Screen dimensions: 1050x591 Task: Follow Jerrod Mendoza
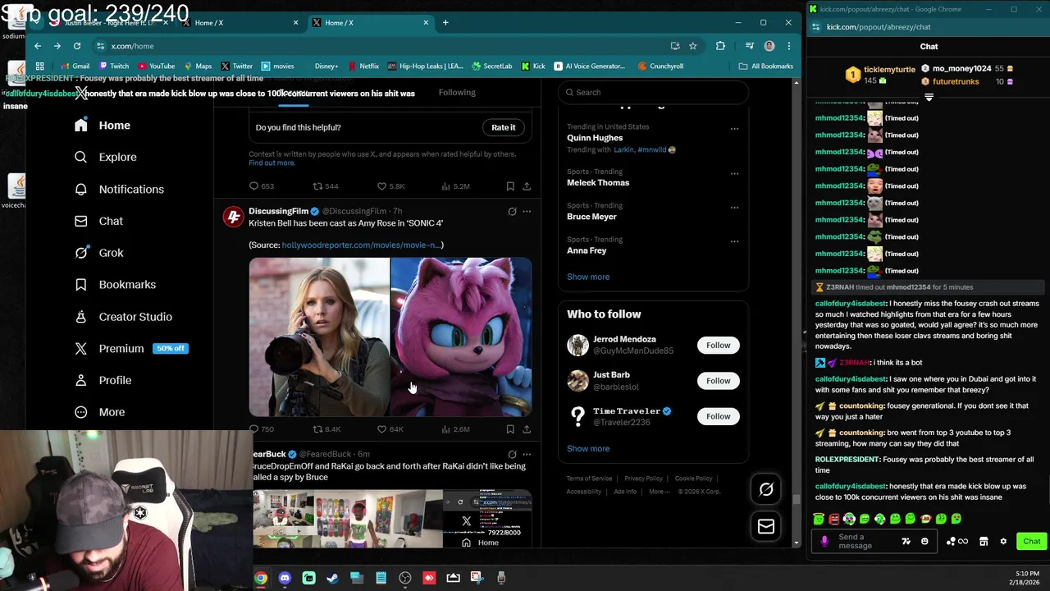[x=718, y=345]
